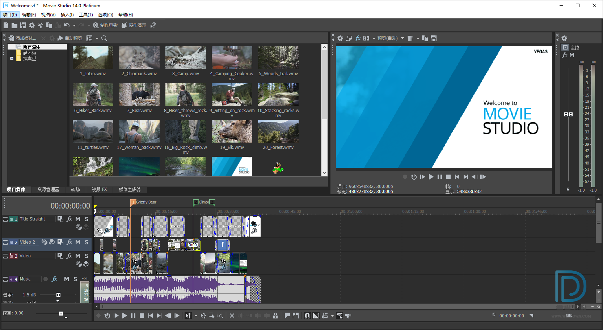Screen dimensions: 603x330
Task: Select the Normal edit tool in timeline toolbar
Action: click(188, 316)
